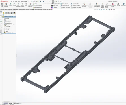Click the filter icon above the tree
The image size is (126, 105).
(3, 15)
